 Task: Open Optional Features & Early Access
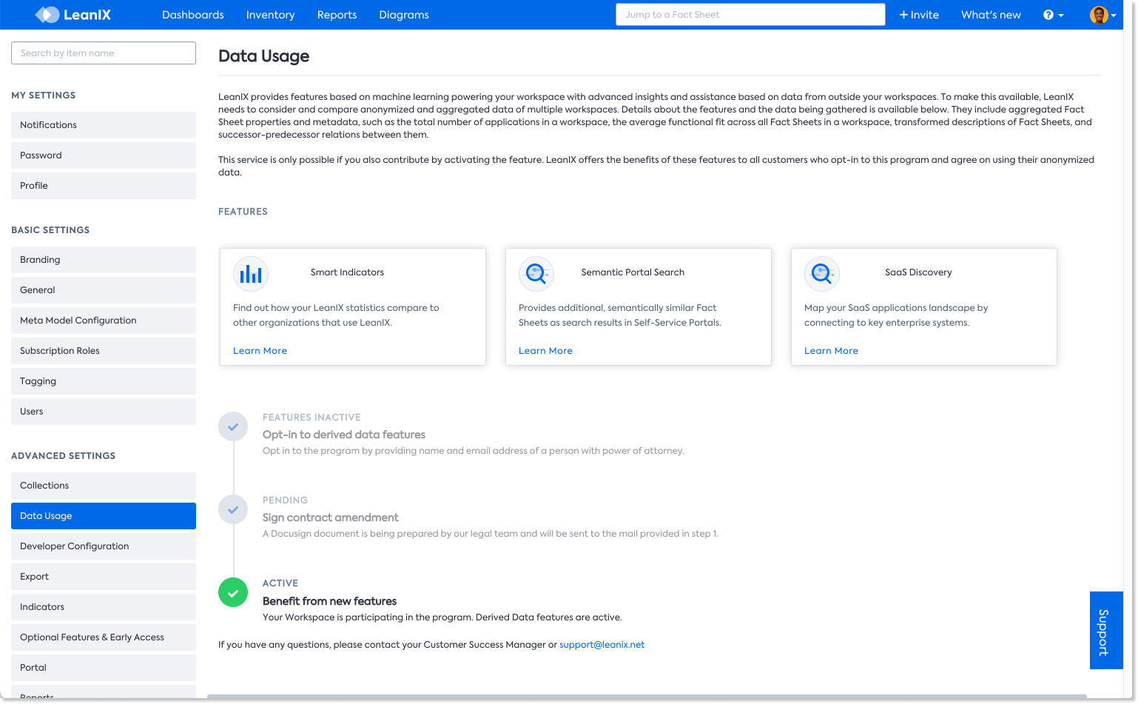[104, 637]
